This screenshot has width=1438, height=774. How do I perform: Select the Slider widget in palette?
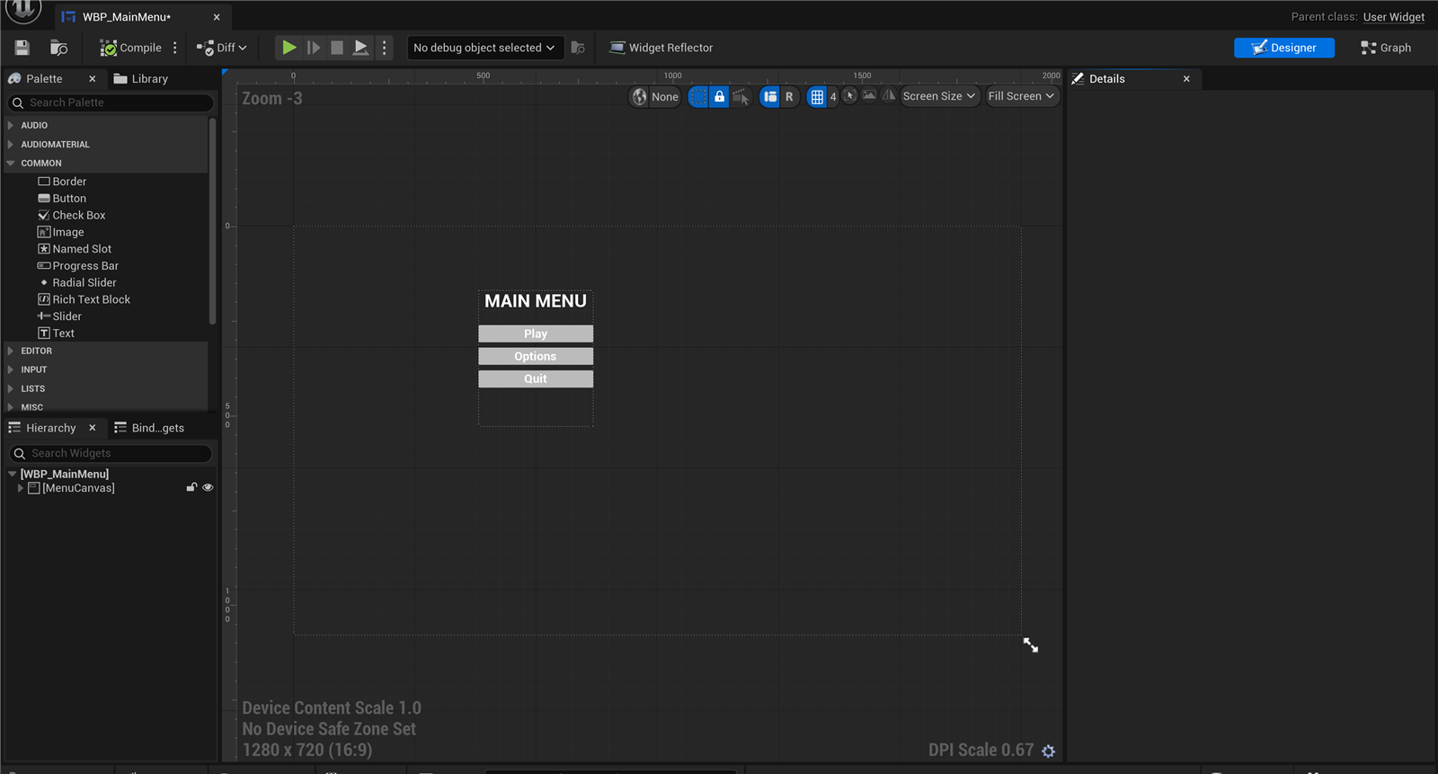click(x=59, y=316)
